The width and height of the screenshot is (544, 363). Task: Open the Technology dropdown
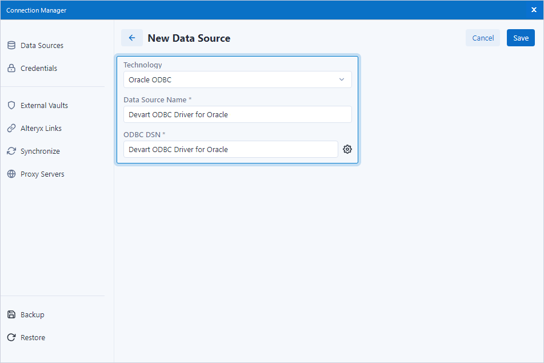pos(342,79)
